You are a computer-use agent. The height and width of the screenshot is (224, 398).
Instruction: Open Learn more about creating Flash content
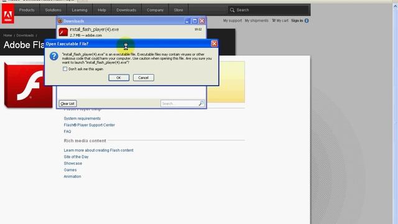98,151
